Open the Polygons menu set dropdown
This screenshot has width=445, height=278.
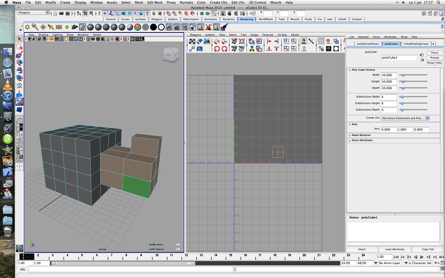(x=33, y=12)
